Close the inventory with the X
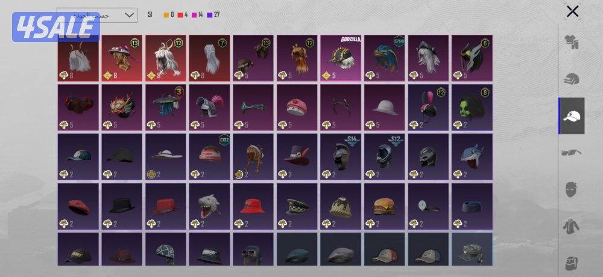Image resolution: width=603 pixels, height=277 pixels. [x=572, y=11]
